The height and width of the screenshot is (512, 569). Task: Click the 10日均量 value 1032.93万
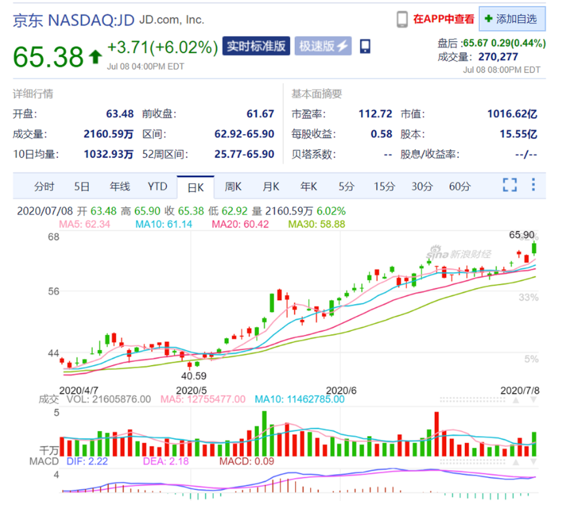point(109,154)
